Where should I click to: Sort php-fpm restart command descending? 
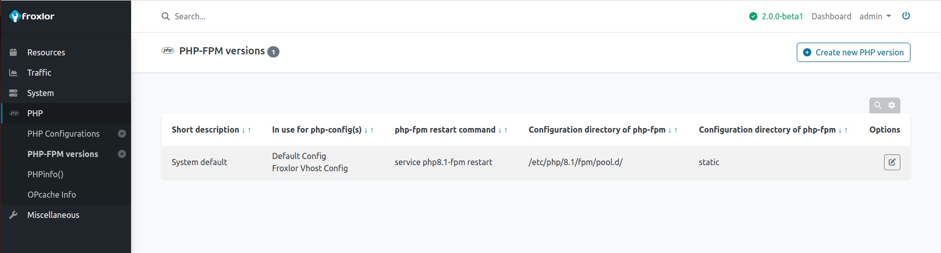point(500,131)
